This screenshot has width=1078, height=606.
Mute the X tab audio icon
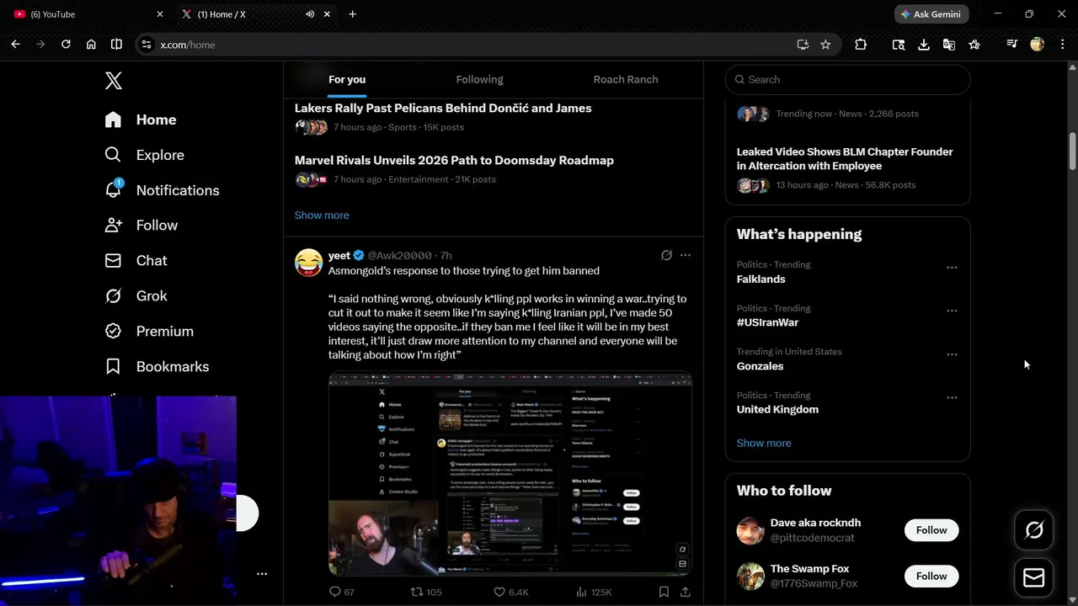[310, 14]
